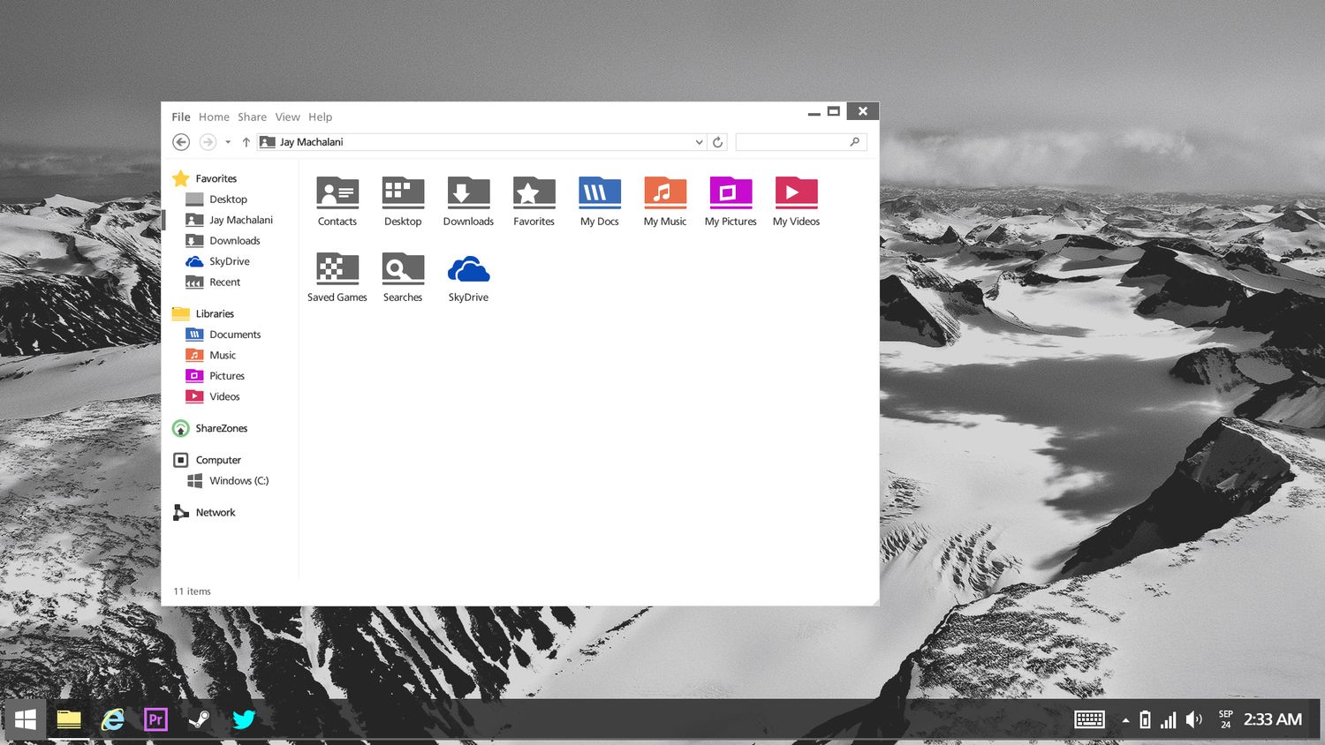Open the volume control in system tray
Screen dimensions: 1325x745
point(1194,720)
